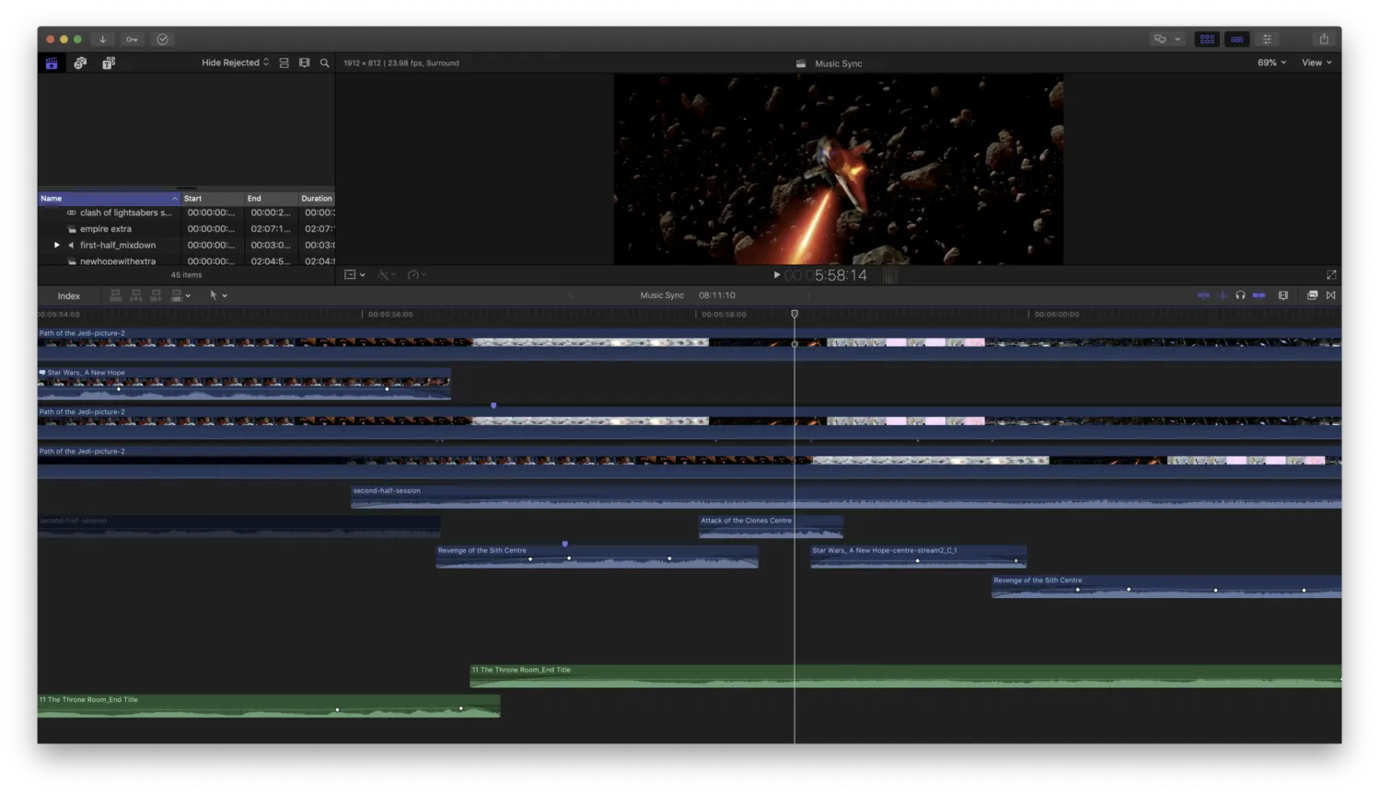Viewport: 1381px width, 793px height.
Task: Click the audio meters icon beside timecode
Action: pyautogui.click(x=889, y=275)
